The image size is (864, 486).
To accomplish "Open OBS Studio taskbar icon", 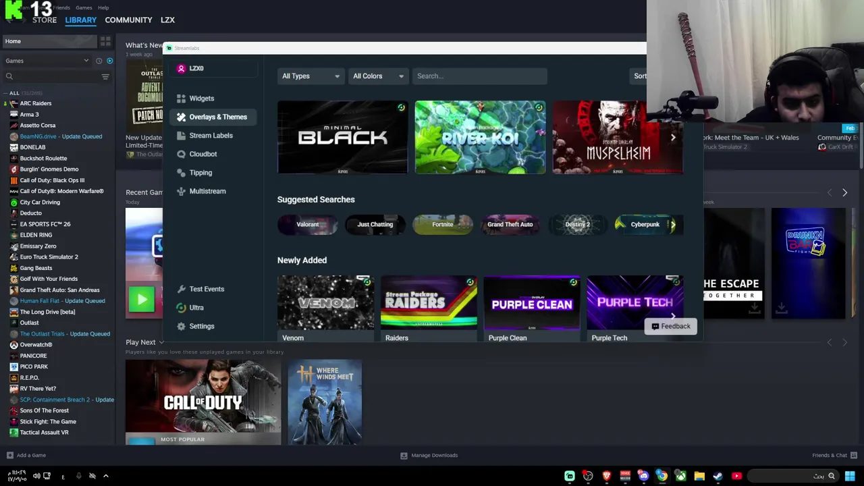I will [x=588, y=477].
